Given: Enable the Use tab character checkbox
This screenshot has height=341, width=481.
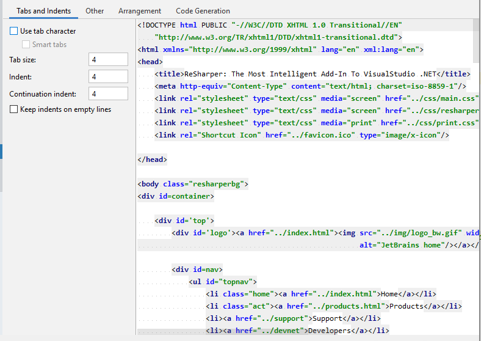Looking at the screenshot, I should [14, 31].
